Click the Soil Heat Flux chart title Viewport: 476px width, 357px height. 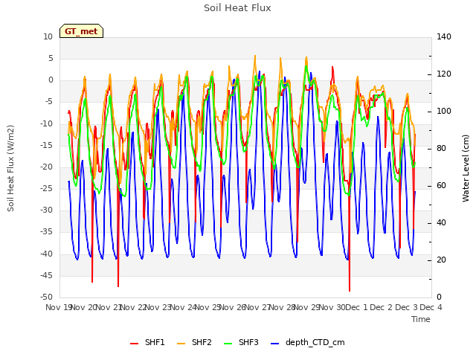click(x=237, y=8)
